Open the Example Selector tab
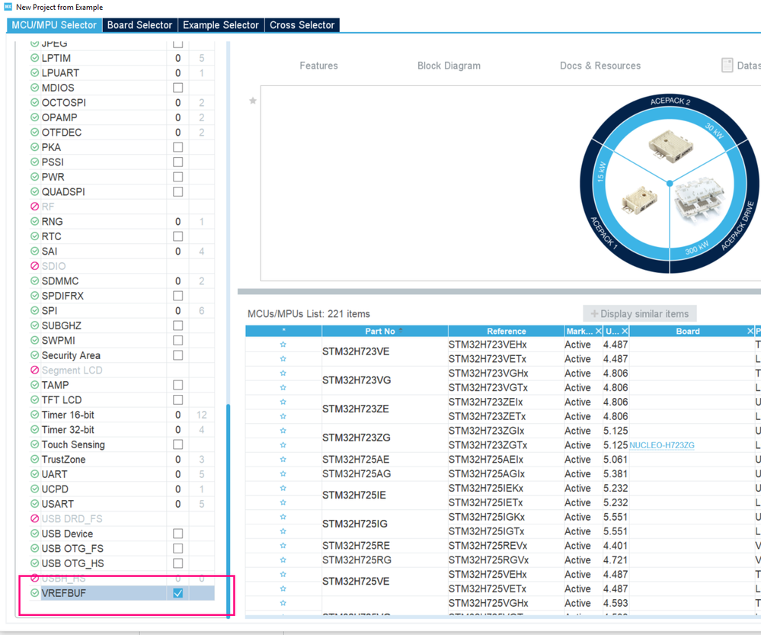Screen dimensions: 761x635 coord(221,25)
